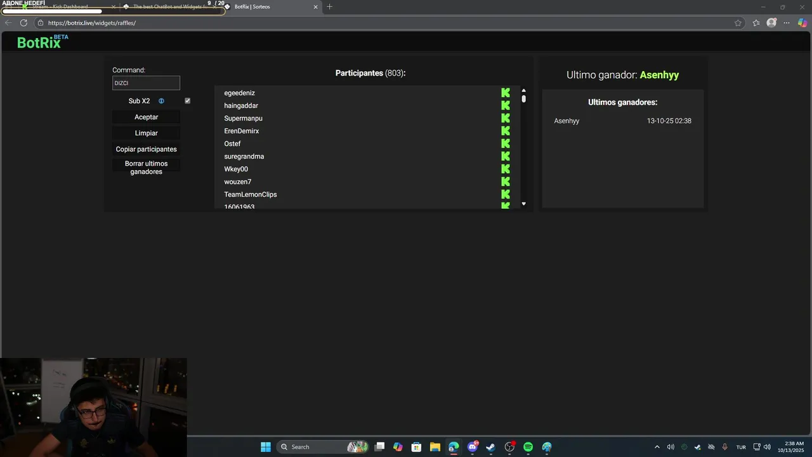The height and width of the screenshot is (457, 812).
Task: Open Task View on taskbar
Action: coord(379,447)
